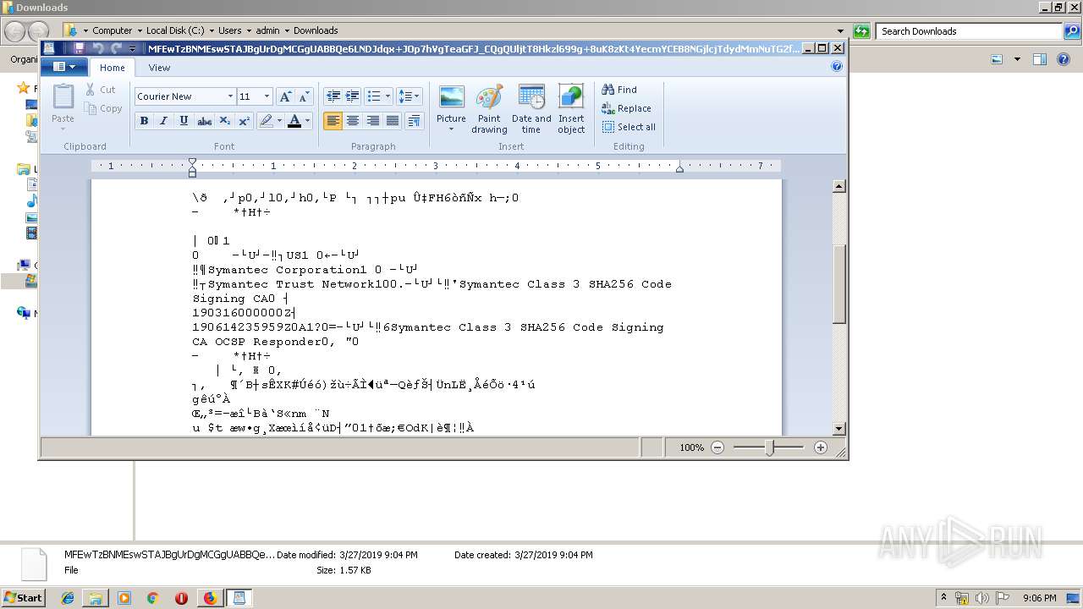Image resolution: width=1083 pixels, height=609 pixels.
Task: Open Opera from taskbar
Action: 181,598
